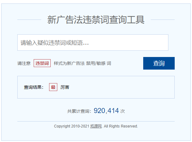Click the 新广告法违禁词查询工具 page title

click(x=96, y=20)
